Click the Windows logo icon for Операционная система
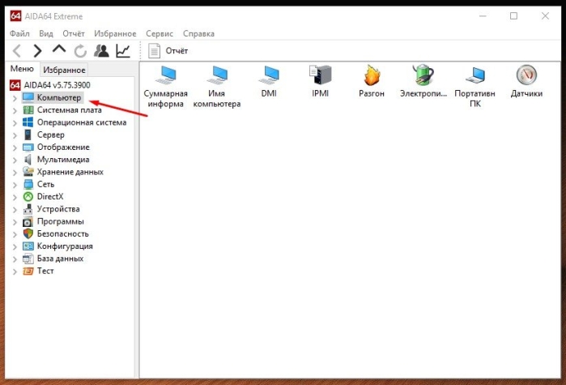Viewport: 566px width, 385px height. coord(28,122)
